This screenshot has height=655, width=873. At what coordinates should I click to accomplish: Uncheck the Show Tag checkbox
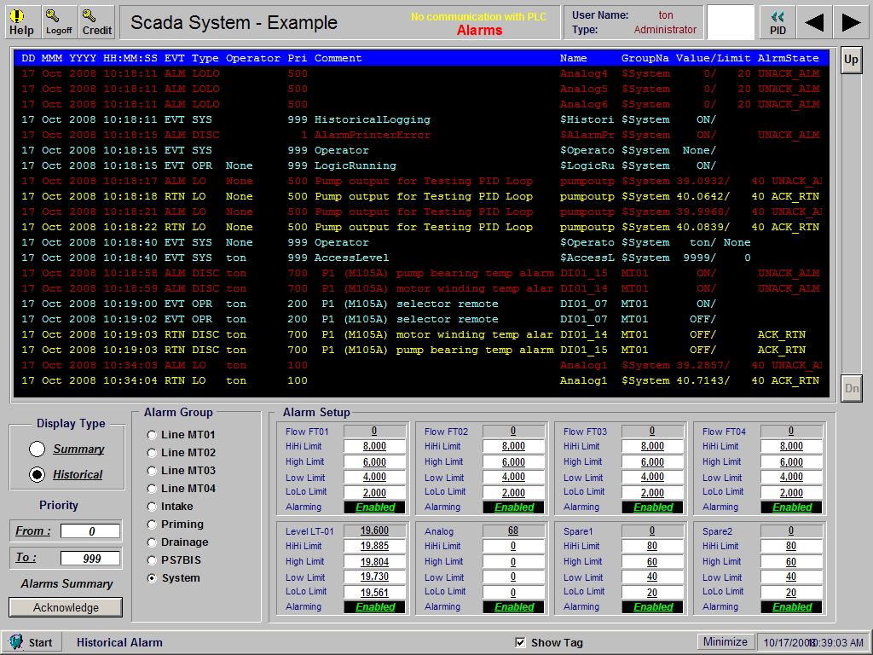(519, 642)
